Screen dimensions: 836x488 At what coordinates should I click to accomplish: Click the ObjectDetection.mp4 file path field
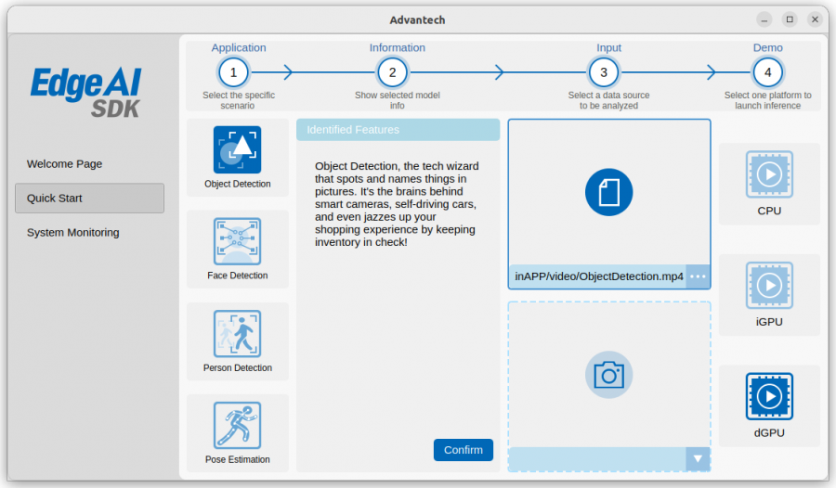pyautogui.click(x=597, y=276)
